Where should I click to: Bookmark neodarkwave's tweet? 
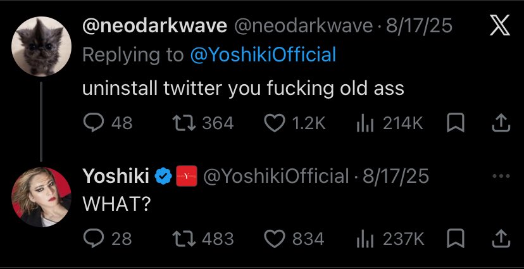click(x=456, y=123)
